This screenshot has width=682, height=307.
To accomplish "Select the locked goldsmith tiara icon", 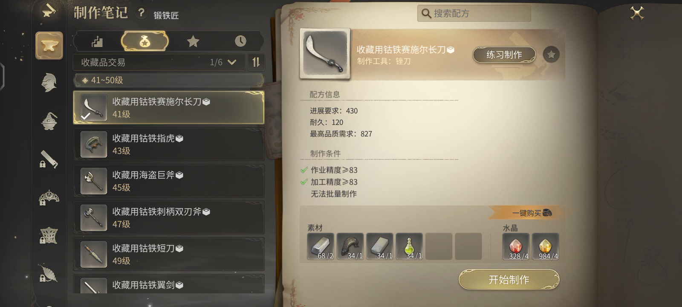I will [x=49, y=197].
